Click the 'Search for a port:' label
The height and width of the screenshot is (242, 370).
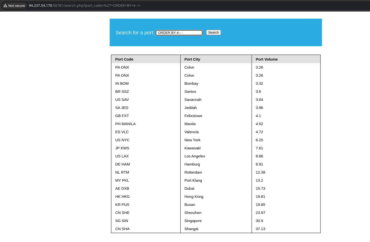135,33
